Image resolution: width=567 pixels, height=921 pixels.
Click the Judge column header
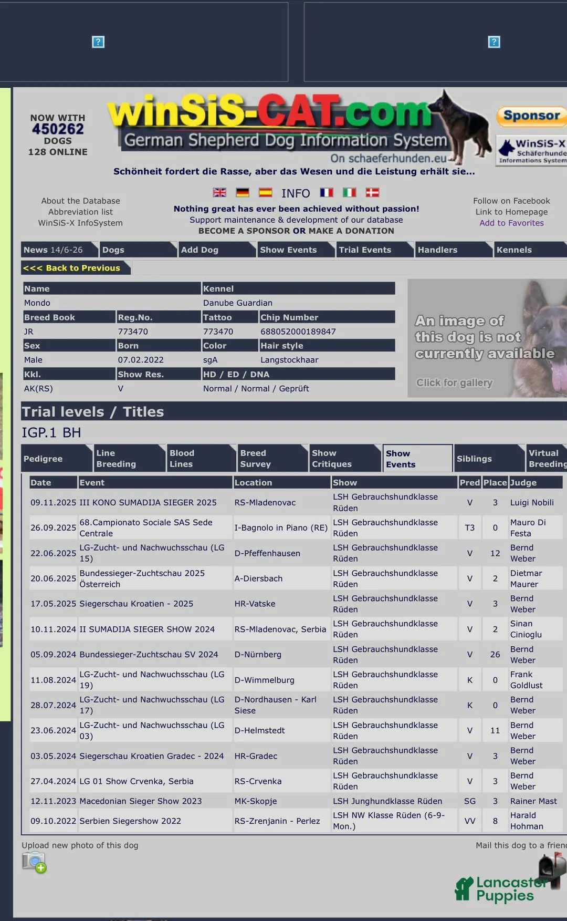coord(535,482)
